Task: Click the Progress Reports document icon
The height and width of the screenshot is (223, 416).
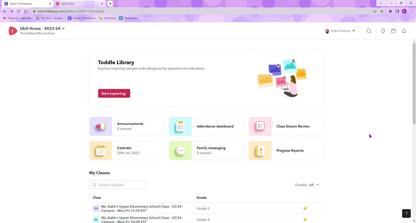Action: [x=260, y=151]
